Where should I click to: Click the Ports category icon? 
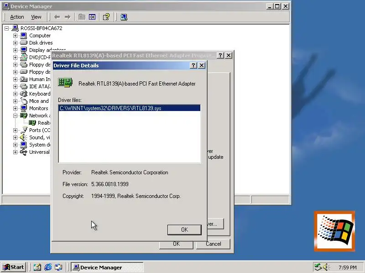tap(24, 130)
